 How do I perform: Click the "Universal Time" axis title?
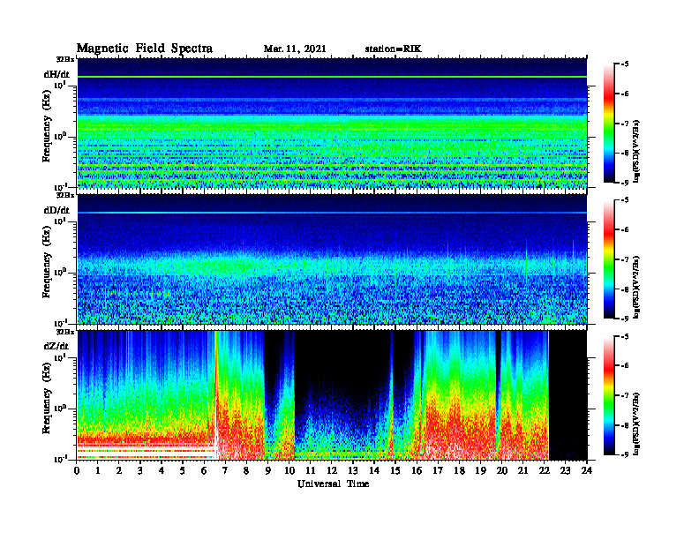[333, 484]
